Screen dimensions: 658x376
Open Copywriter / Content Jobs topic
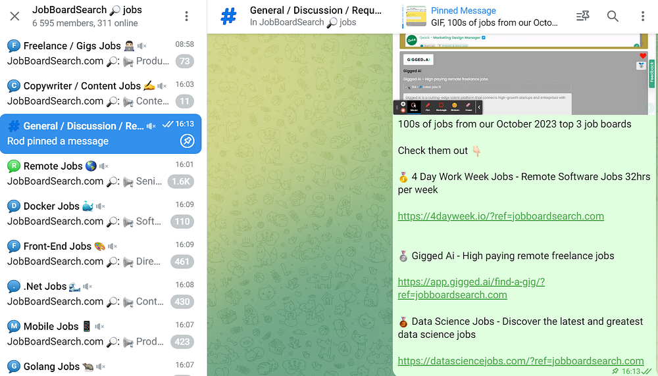tap(101, 93)
